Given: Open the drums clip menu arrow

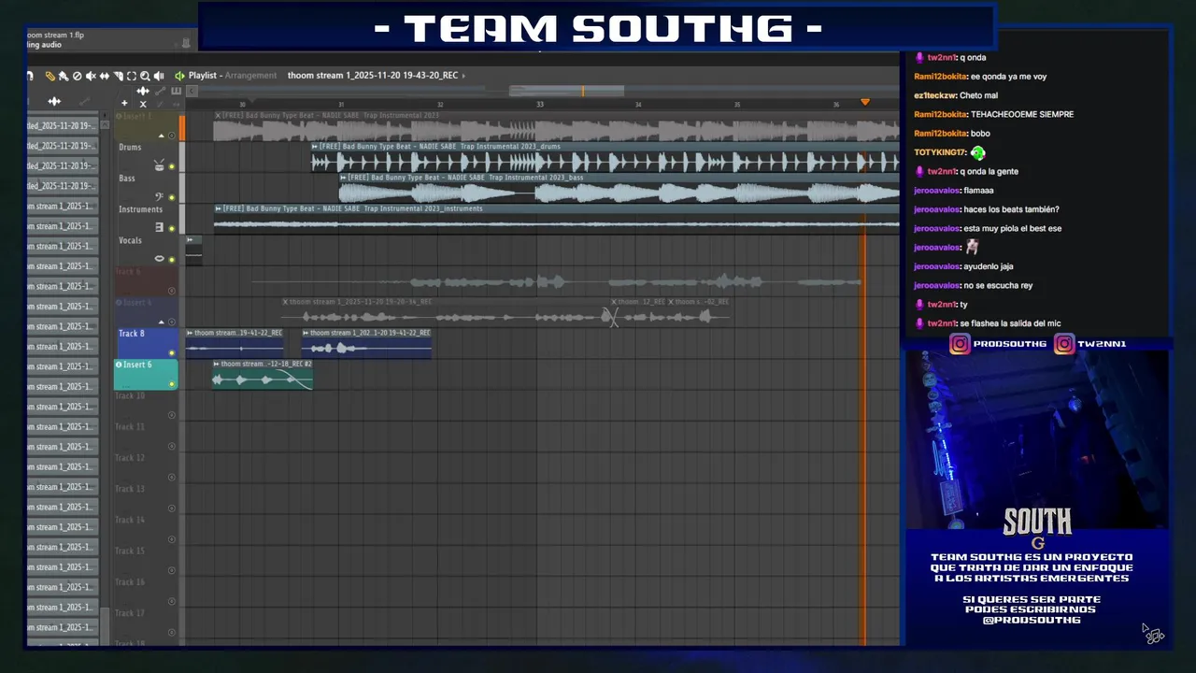Looking at the screenshot, I should pos(315,147).
